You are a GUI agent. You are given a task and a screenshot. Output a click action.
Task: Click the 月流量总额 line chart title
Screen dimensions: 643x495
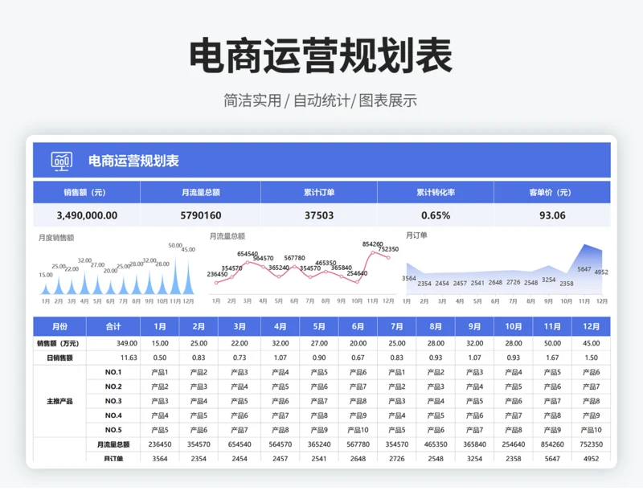click(227, 236)
